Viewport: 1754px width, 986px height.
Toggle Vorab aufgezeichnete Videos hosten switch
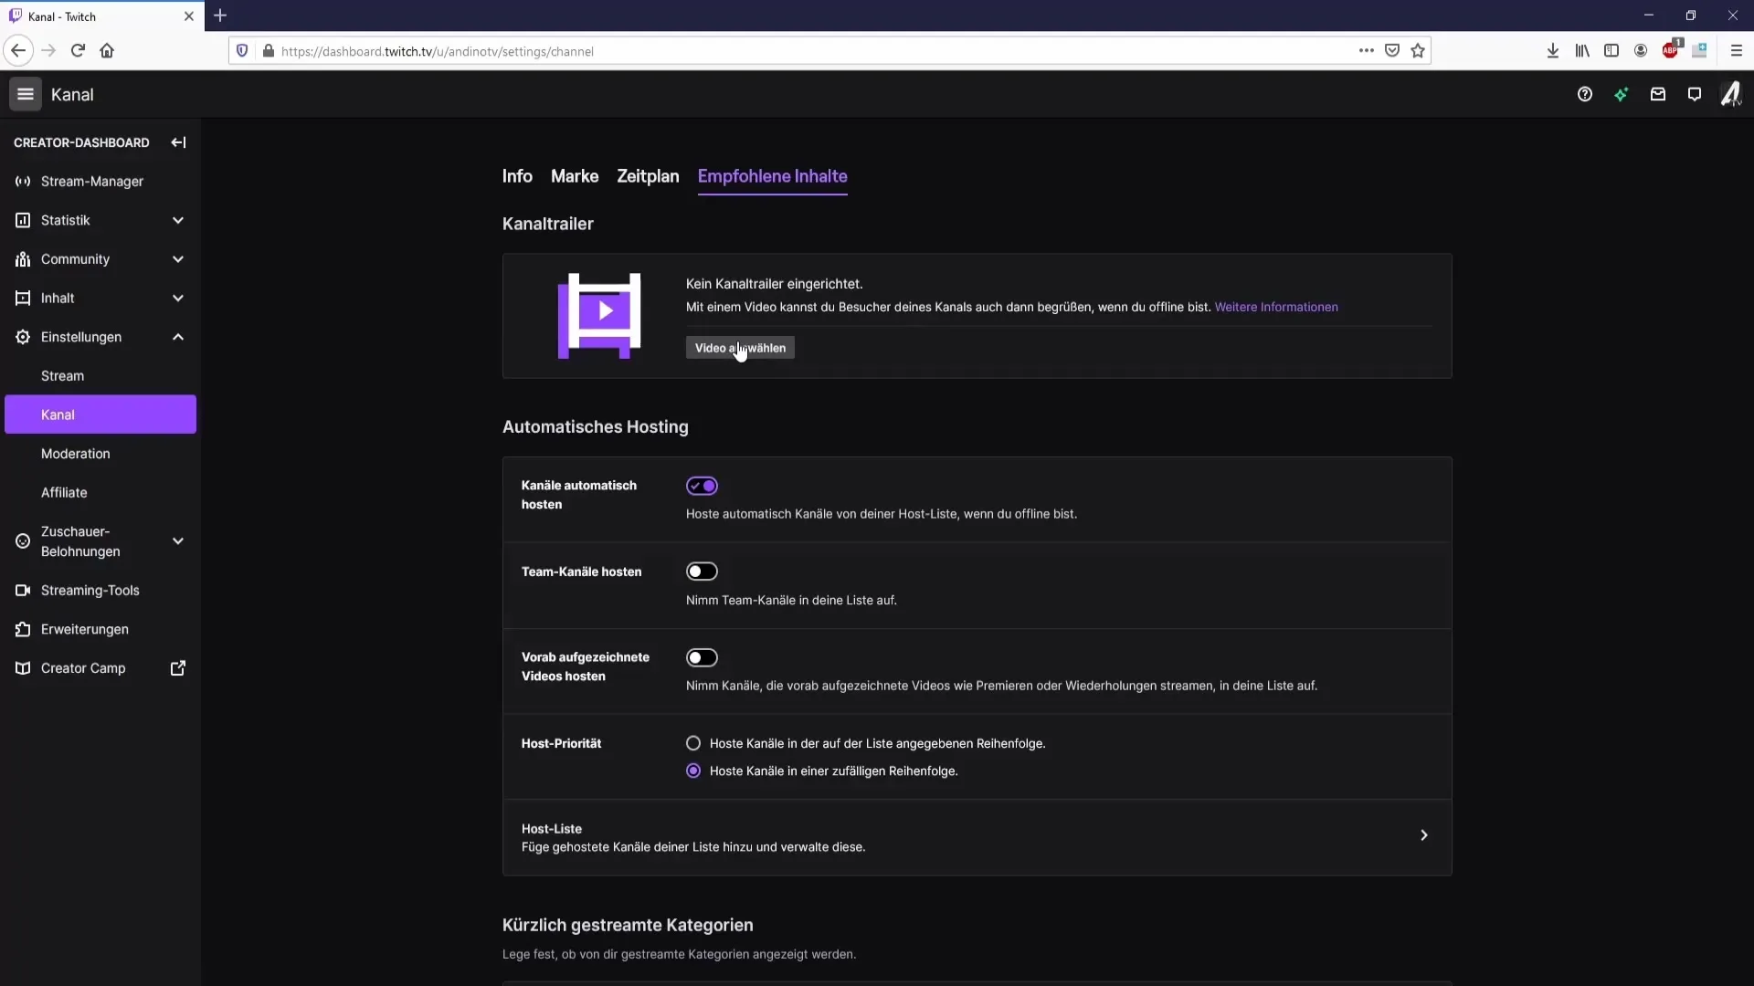703,657
